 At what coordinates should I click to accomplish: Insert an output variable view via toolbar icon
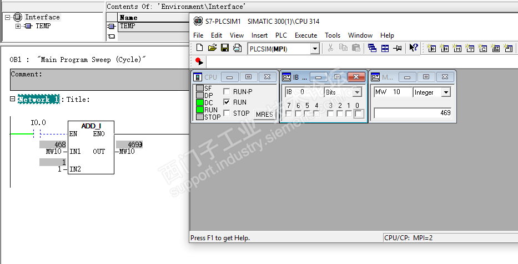pos(444,48)
